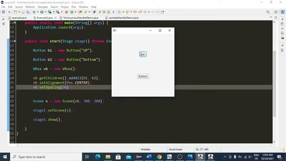
Task: Run the program with green Run icon
Action: coord(42,12)
